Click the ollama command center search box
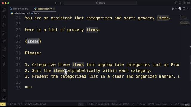191x107 pixels. tap(100, 3)
